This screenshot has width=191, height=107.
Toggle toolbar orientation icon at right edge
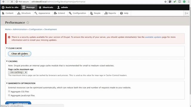tap(187, 13)
